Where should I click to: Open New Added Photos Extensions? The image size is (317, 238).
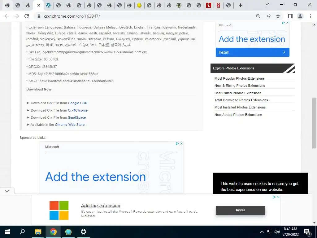pyautogui.click(x=238, y=115)
